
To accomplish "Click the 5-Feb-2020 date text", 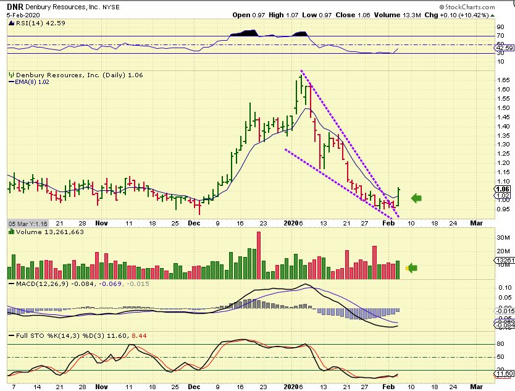I will (x=23, y=15).
